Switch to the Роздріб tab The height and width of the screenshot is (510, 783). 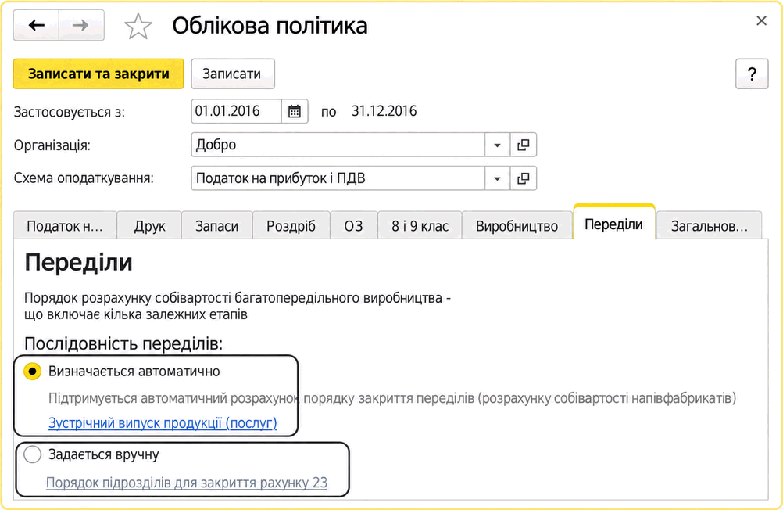pos(291,226)
